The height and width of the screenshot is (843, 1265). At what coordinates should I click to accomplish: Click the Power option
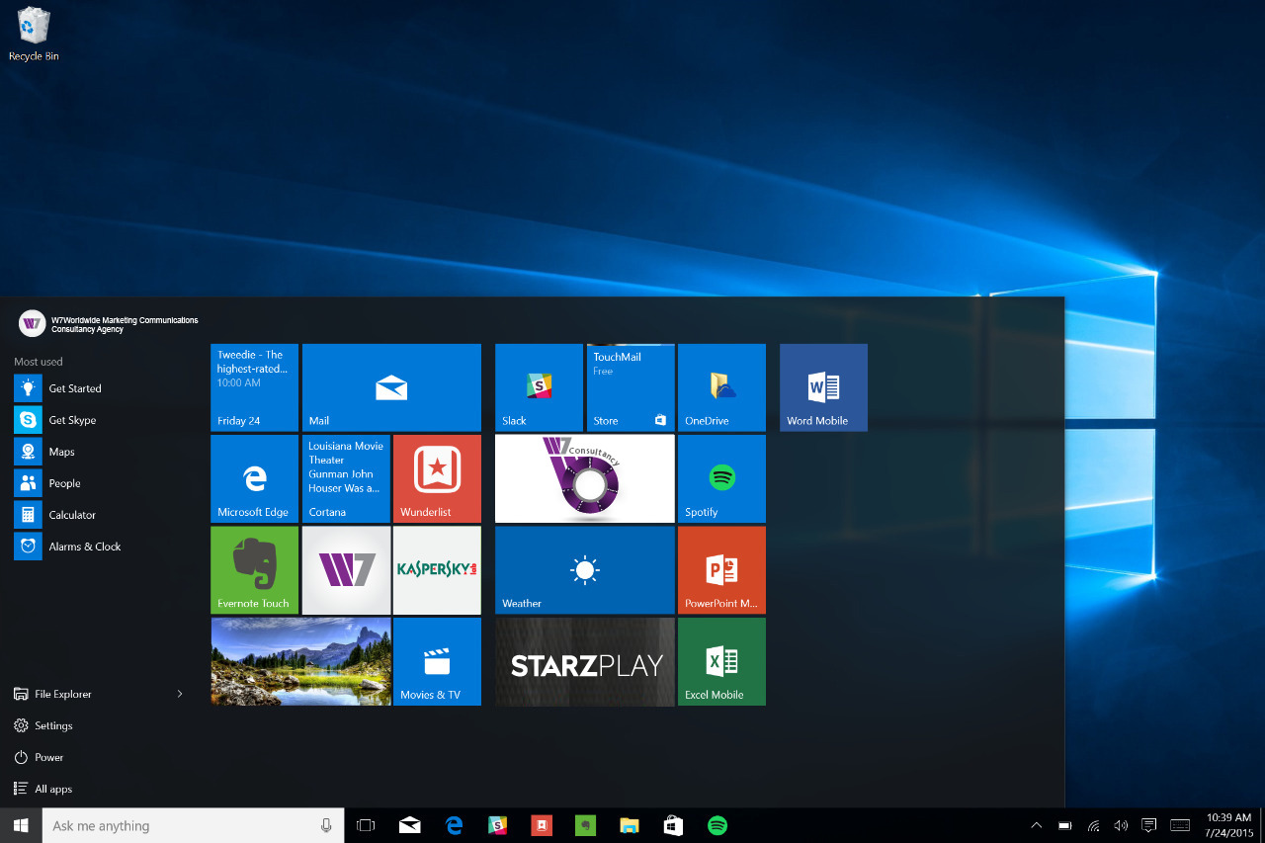48,757
